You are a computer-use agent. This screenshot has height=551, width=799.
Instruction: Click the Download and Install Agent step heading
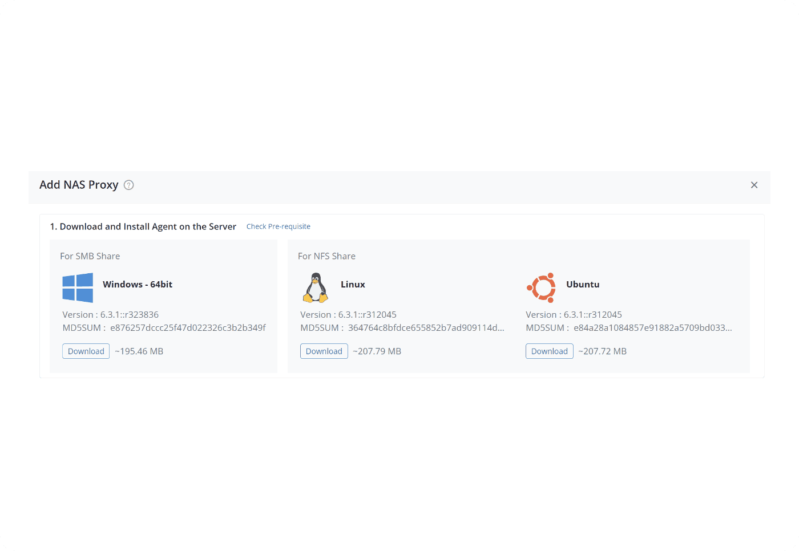tap(143, 226)
